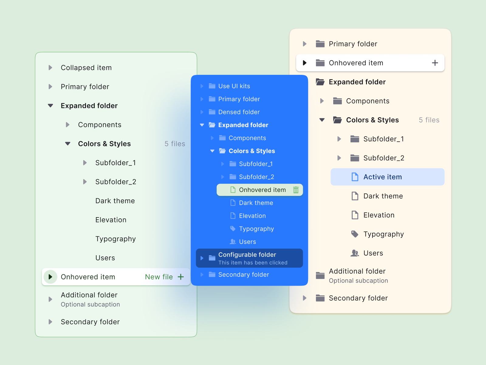This screenshot has height=365, width=486.
Task: Select the tag icon beside Typography
Action: [233, 228]
